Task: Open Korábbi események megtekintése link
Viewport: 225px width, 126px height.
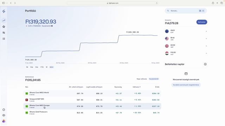Action: click(186, 85)
